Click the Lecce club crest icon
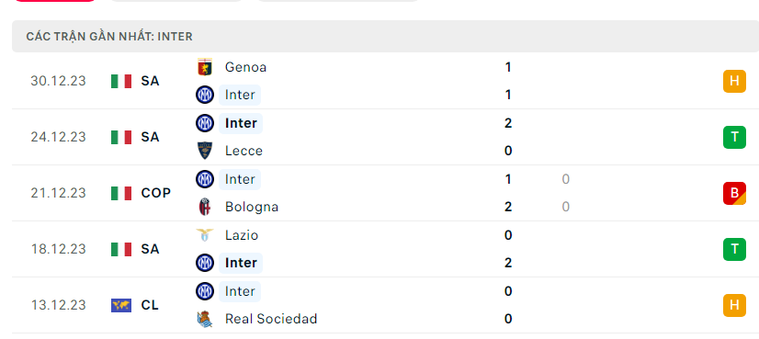This screenshot has width=759, height=339. (205, 151)
